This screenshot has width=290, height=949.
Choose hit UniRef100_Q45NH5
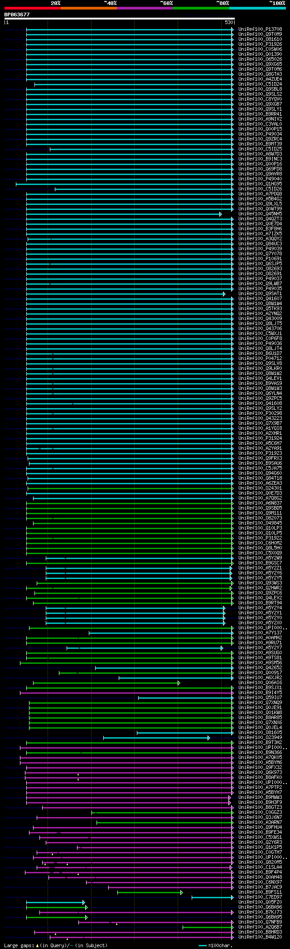coord(260,214)
